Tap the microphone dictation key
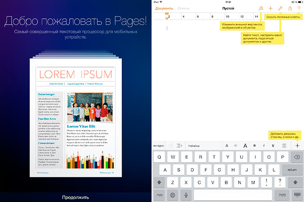Screen dimensions: 304x202 click(x=186, y=195)
